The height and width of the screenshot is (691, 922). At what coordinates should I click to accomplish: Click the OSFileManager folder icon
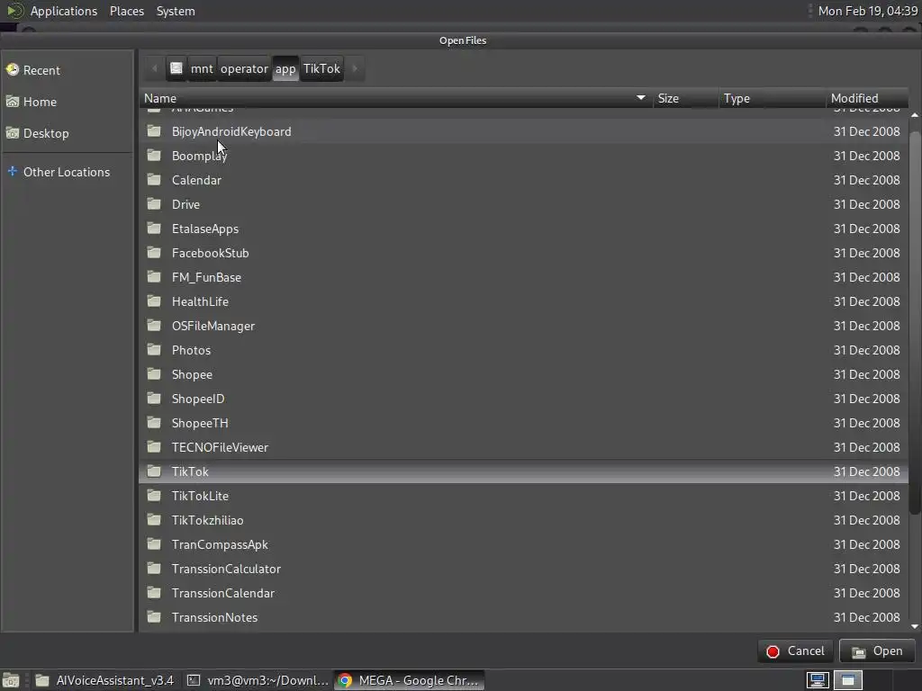click(x=154, y=326)
